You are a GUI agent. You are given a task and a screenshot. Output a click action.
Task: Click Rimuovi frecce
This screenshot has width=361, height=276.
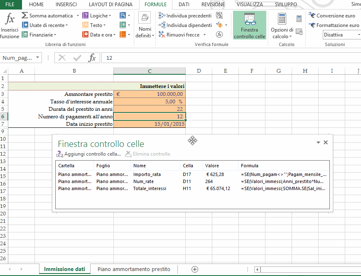click(179, 35)
